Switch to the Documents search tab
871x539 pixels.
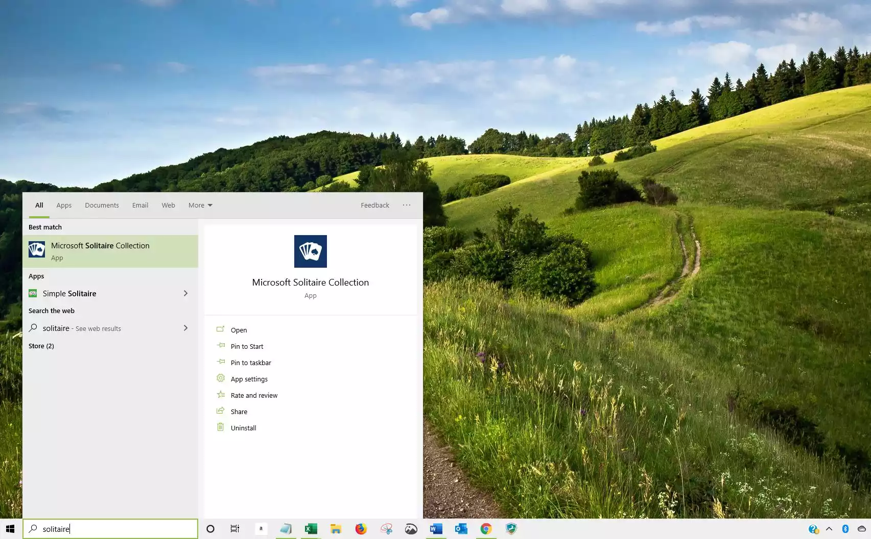point(102,206)
